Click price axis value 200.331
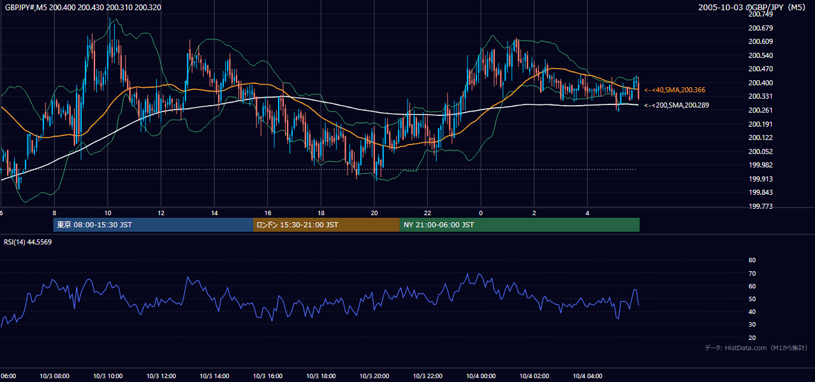Screen dimensions: 815x382 tap(760, 97)
